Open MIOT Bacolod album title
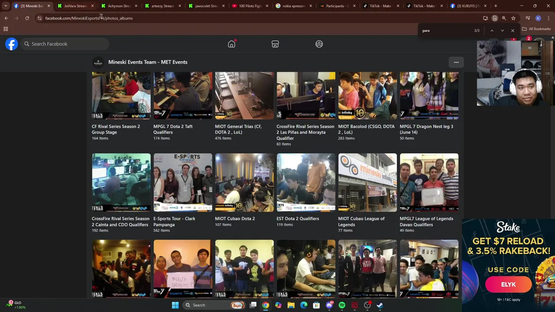The height and width of the screenshot is (312, 555). point(366,129)
